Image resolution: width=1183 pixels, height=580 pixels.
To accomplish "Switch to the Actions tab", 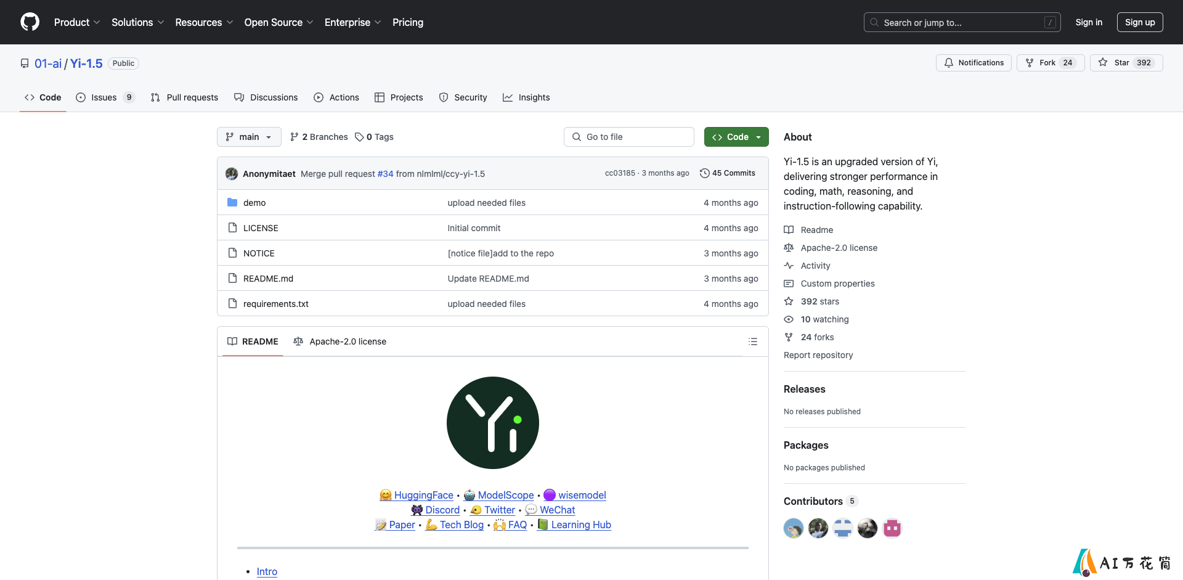I will 336,97.
